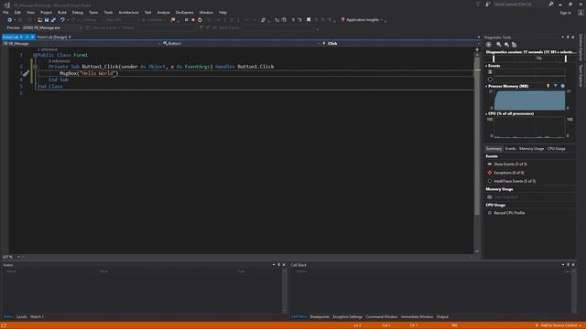Switch to the Command Window tab
586x329 pixels.
[x=382, y=317]
